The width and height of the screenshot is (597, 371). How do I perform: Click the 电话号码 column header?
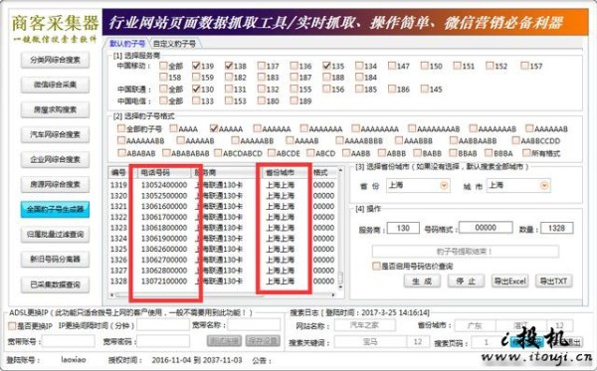(164, 173)
